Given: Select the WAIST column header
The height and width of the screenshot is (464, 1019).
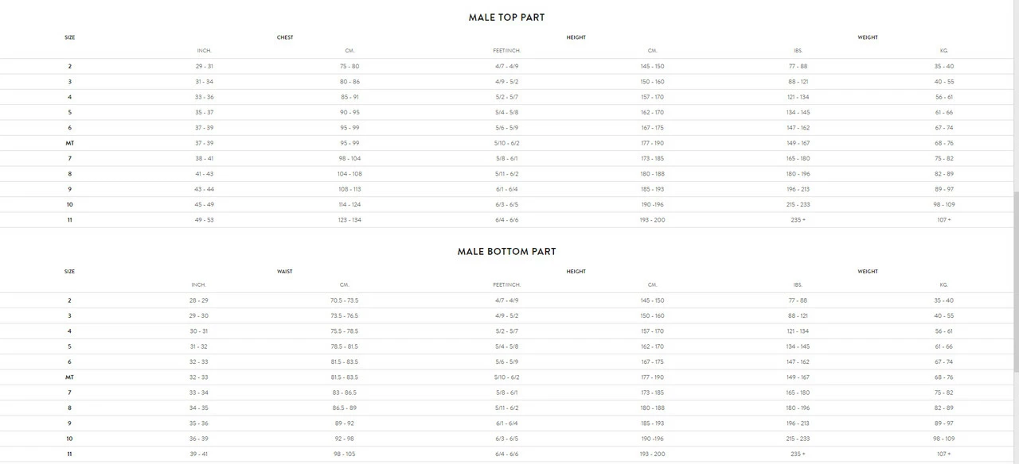Looking at the screenshot, I should (284, 272).
